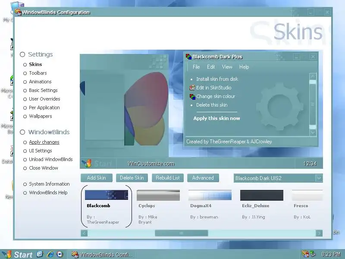Click the Blackcomb Dark Plus preview window icon
The image size is (345, 259).
click(188, 57)
